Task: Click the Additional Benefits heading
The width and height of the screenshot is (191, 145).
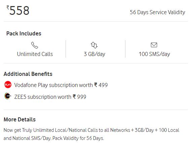Action: click(28, 74)
